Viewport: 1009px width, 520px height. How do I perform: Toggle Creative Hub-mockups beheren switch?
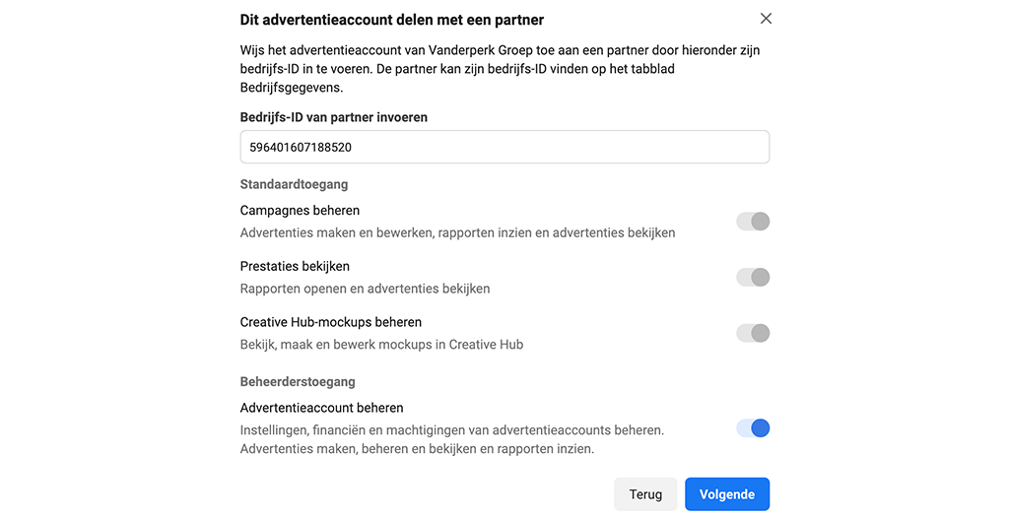753,334
